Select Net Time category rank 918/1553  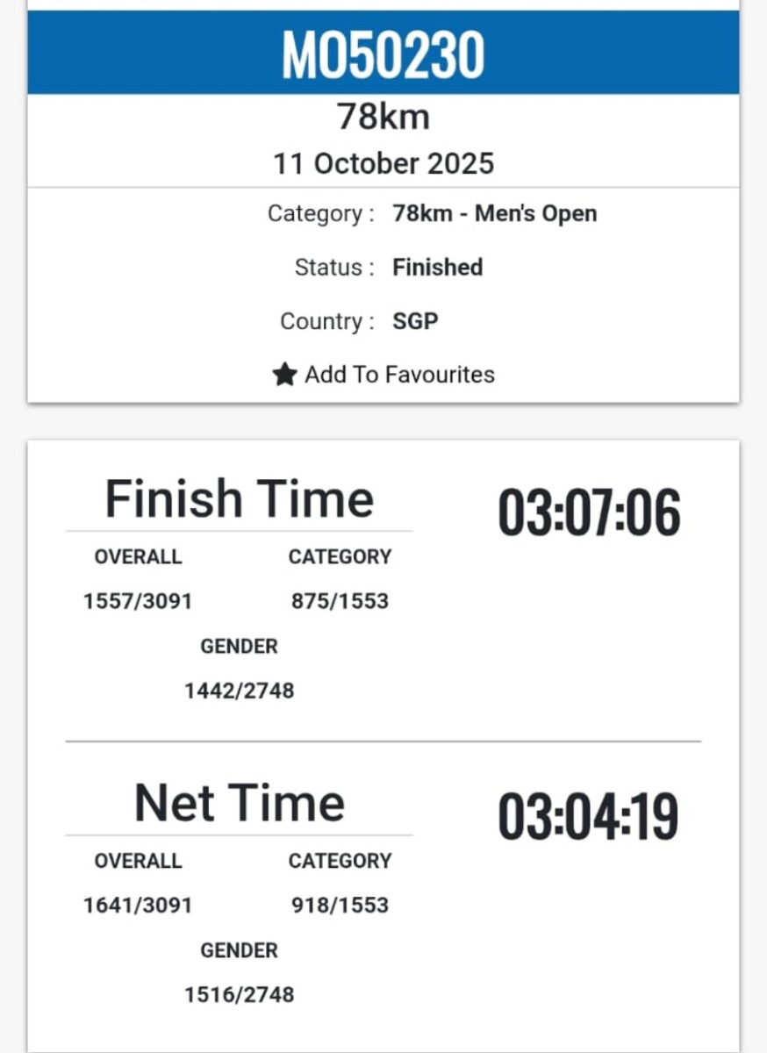tap(340, 906)
